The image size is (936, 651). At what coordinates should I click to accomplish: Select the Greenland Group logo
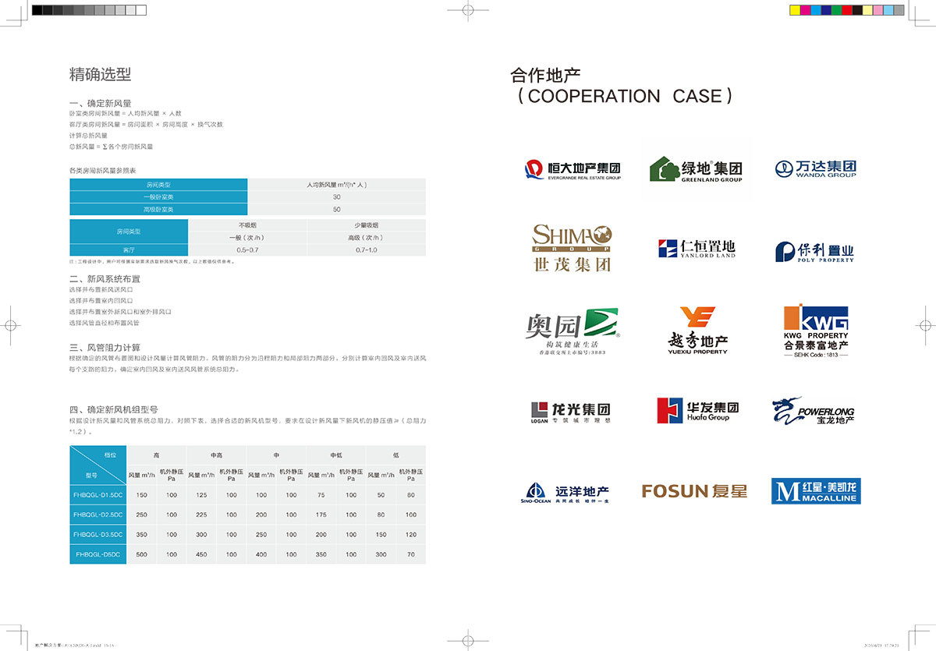695,169
